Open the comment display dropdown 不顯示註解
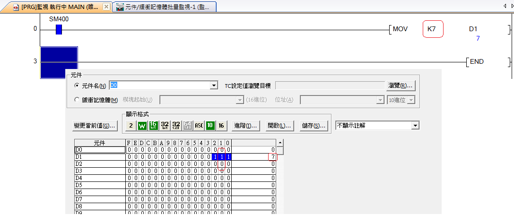 coord(415,126)
